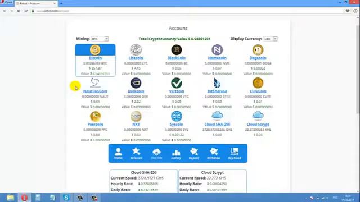Open Withdraw in the blue toolbar
Screen dimensions: 360x202
tap(213, 153)
